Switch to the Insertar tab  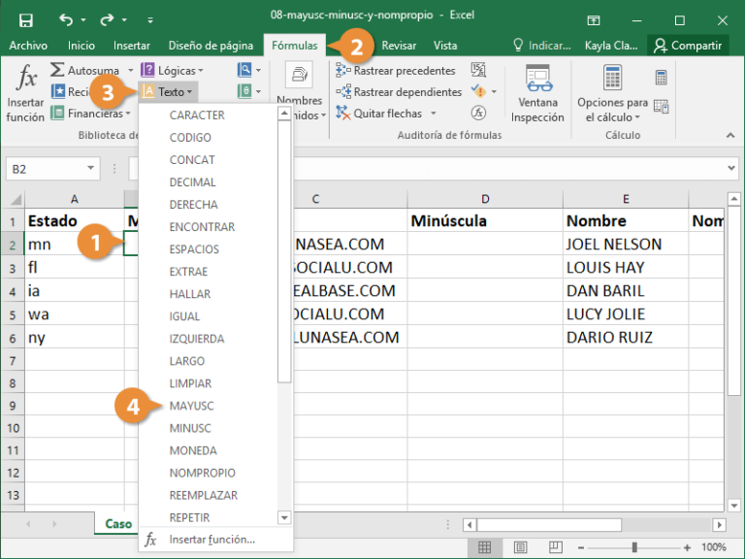[132, 46]
